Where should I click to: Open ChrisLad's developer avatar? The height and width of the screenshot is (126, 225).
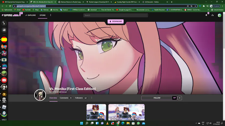coord(40,95)
